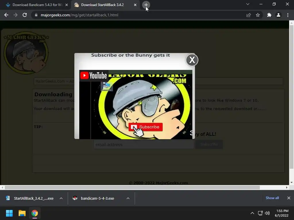Click the MajorGeeks.Com breadcrumb text
The height and width of the screenshot is (220, 294).
point(50,81)
